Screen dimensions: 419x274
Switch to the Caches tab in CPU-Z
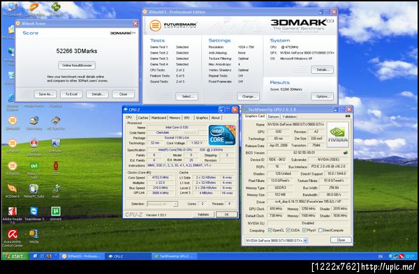(143, 118)
